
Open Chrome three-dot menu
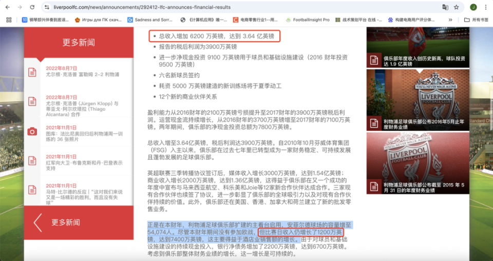coord(486,7)
